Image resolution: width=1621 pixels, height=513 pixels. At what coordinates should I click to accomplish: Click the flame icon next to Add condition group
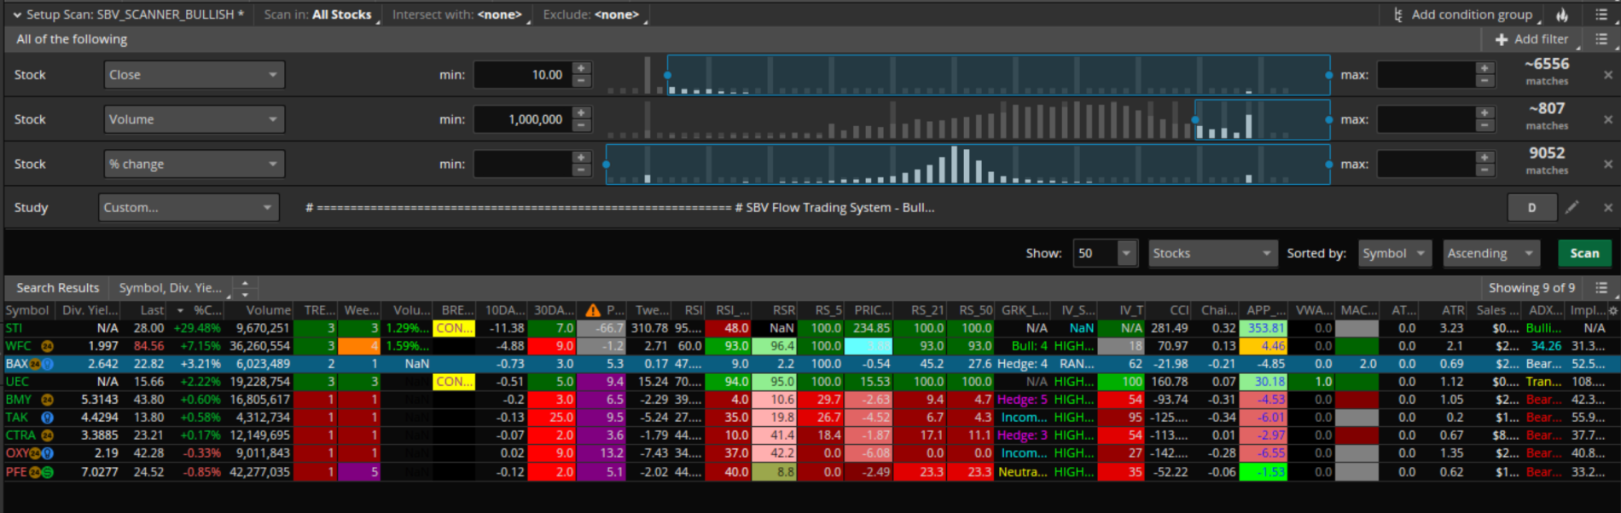pos(1561,14)
